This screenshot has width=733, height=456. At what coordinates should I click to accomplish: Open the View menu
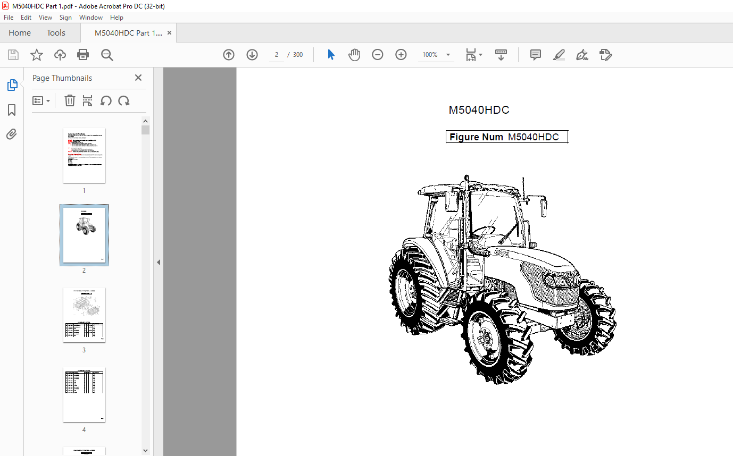[46, 18]
